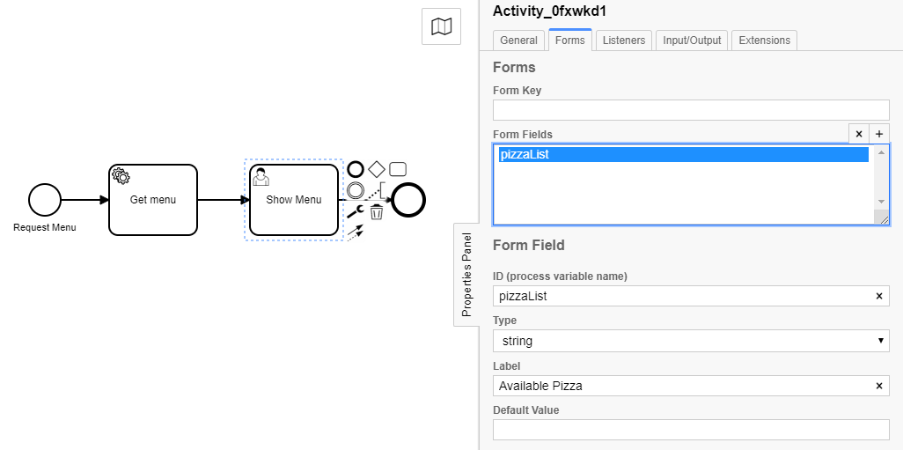
Task: Remove selected form field with X button
Action: pos(859,134)
